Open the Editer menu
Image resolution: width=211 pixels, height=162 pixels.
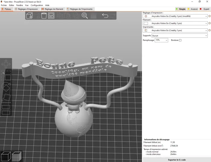pyautogui.click(x=11, y=5)
